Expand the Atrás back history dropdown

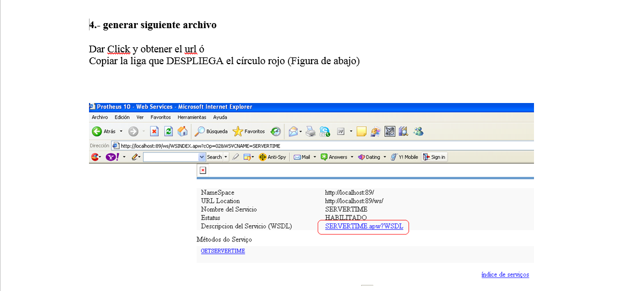[x=121, y=131]
